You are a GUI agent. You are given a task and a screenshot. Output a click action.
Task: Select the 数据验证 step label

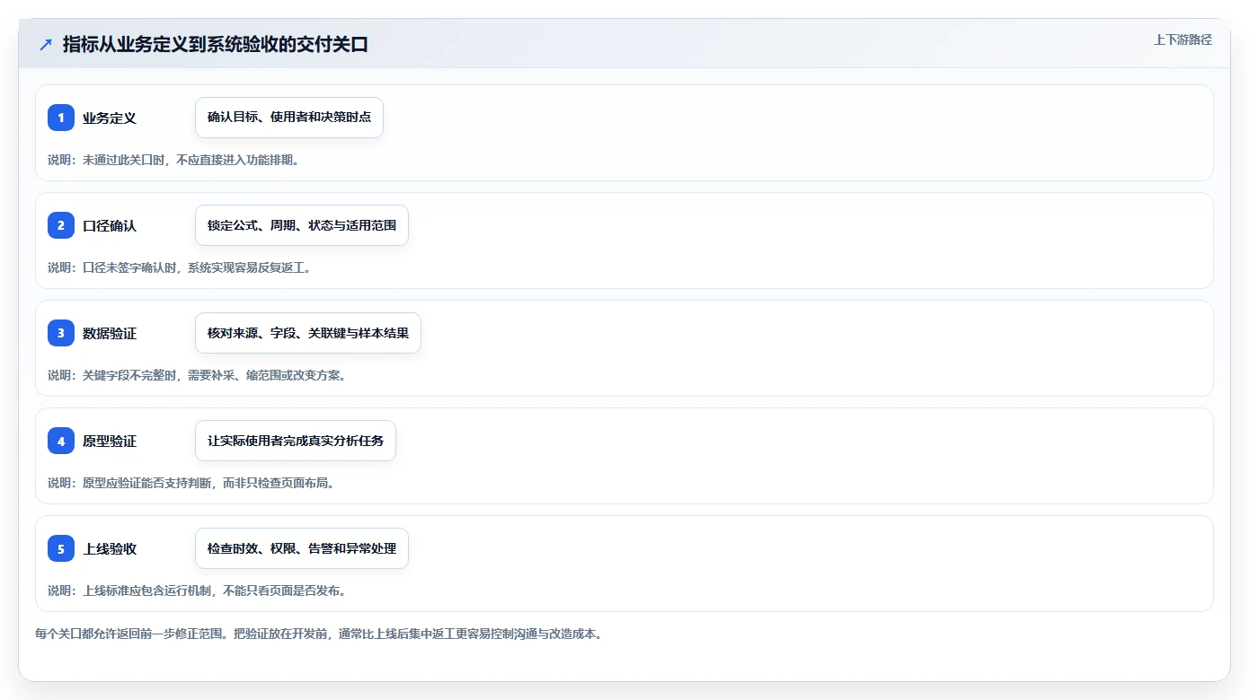[x=110, y=333]
